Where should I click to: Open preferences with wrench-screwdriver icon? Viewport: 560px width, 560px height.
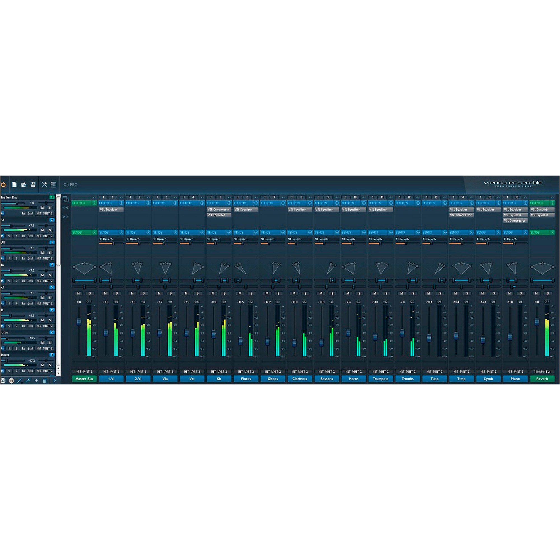44,184
